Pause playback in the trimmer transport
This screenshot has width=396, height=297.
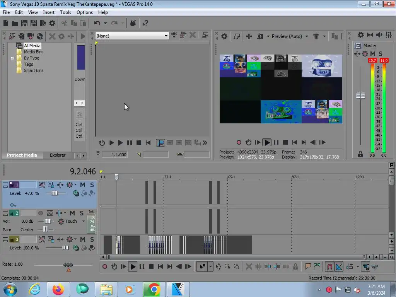[130, 143]
